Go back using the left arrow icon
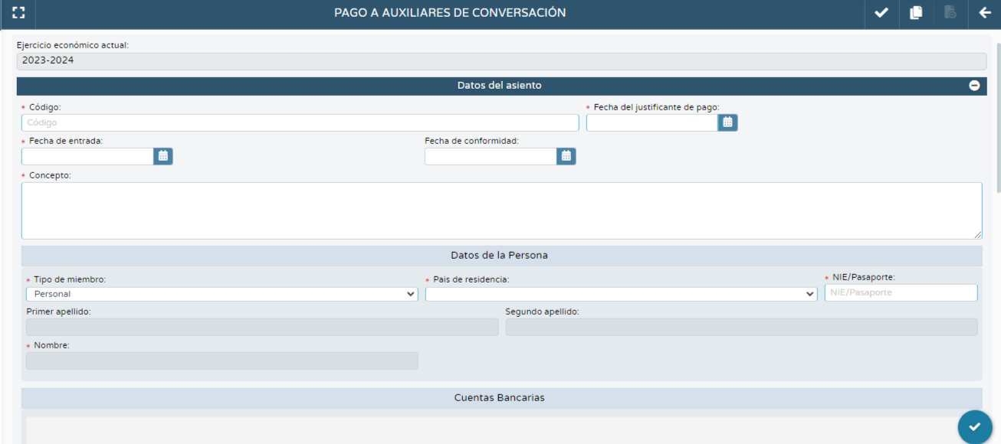Screen dimensions: 1001x444 click(985, 13)
